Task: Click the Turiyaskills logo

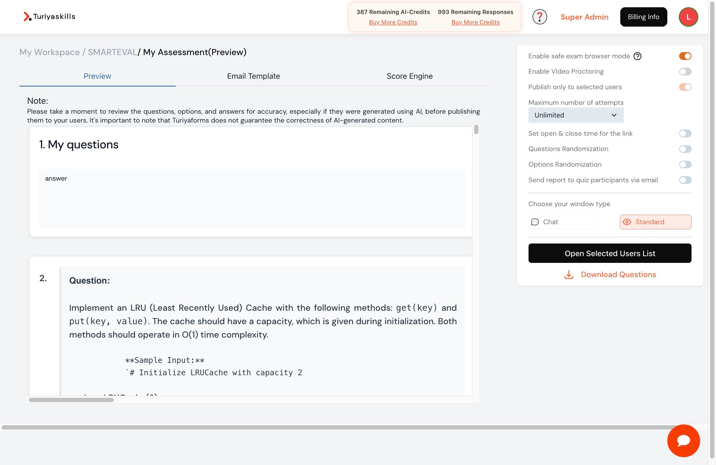Action: coord(50,17)
